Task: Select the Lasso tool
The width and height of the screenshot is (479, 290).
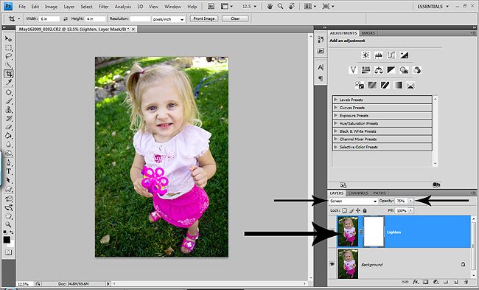Action: click(x=8, y=56)
